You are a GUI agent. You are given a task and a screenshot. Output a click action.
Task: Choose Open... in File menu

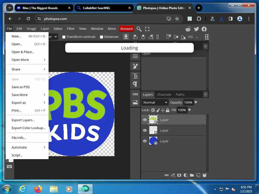pos(27,44)
